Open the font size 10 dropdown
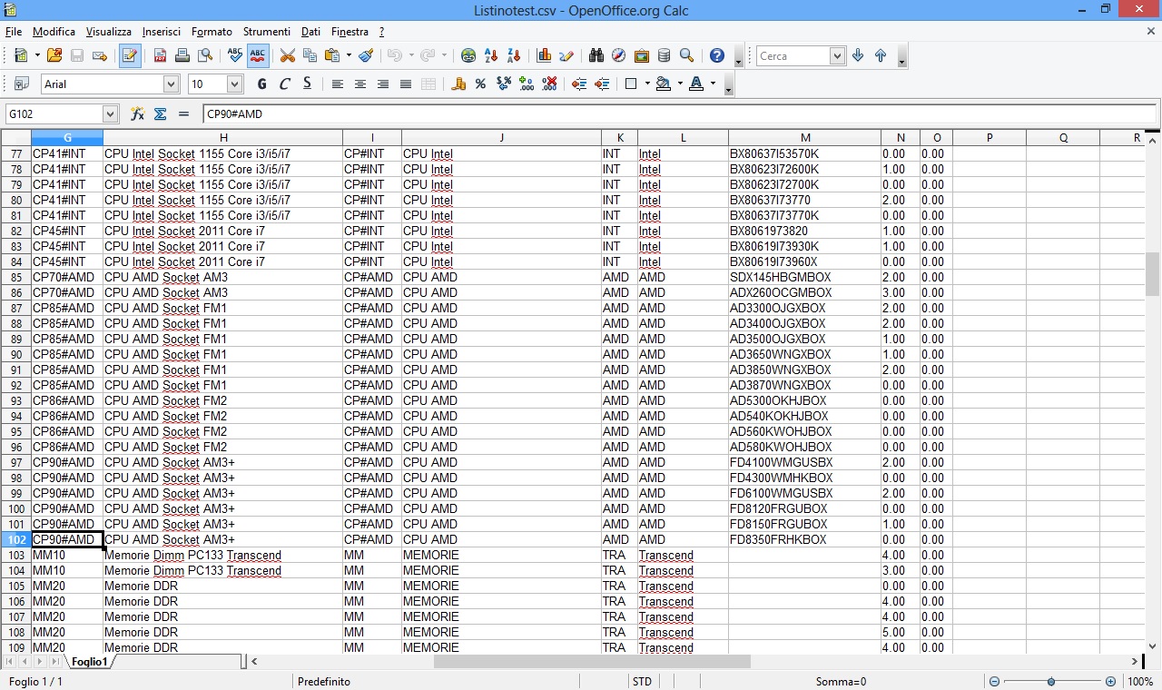Image resolution: width=1162 pixels, height=690 pixels. [x=234, y=84]
